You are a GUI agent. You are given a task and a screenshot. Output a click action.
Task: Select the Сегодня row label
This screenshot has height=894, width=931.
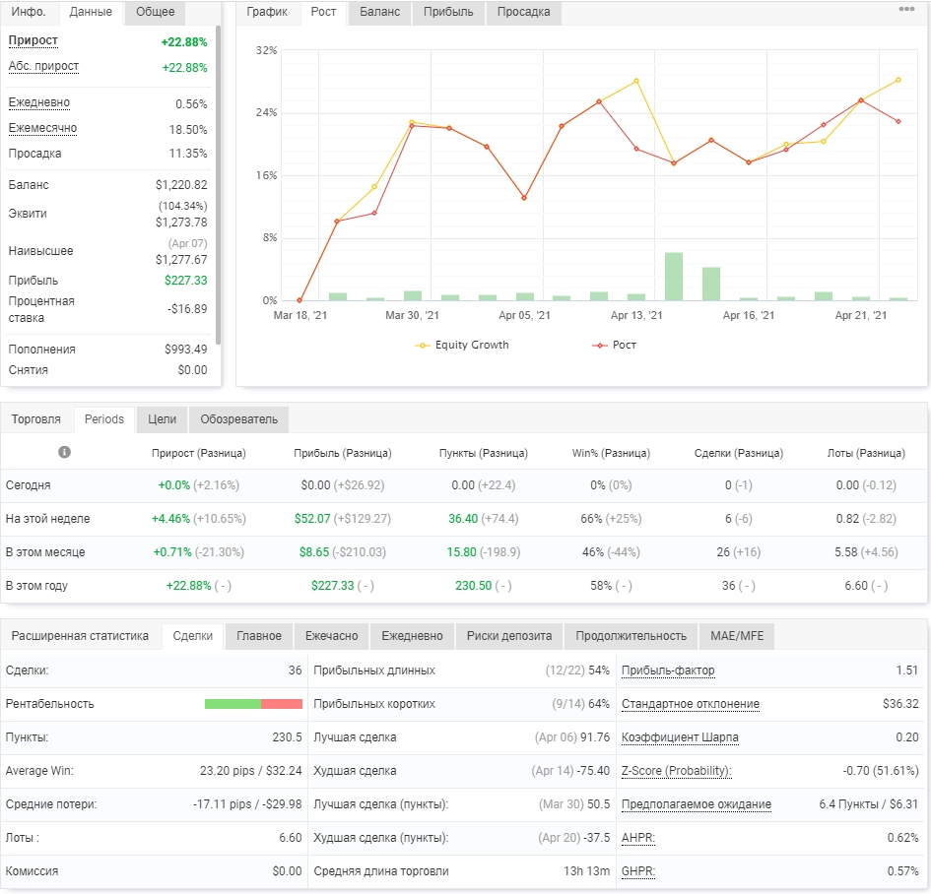tap(28, 485)
